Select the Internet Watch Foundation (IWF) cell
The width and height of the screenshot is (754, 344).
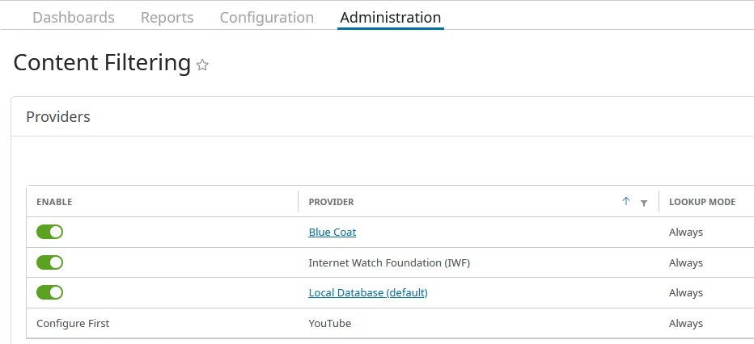[389, 262]
